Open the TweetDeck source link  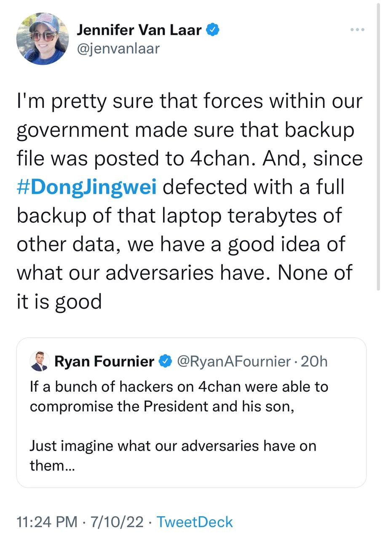[195, 522]
